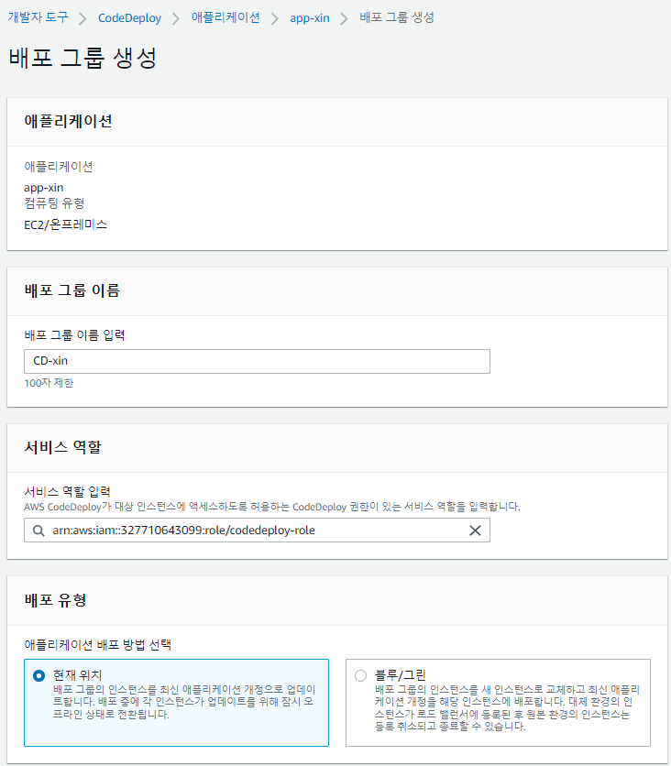Click the 현재 위치 deployment type description
This screenshot has height=766, width=671.
(x=184, y=702)
